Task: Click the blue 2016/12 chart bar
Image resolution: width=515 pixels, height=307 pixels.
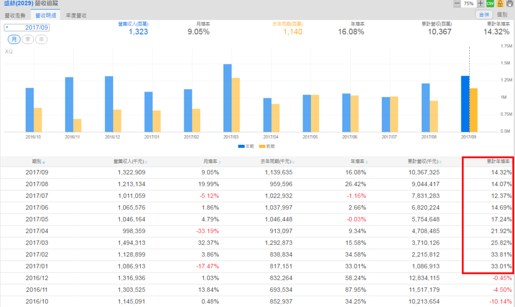Action: (x=109, y=104)
